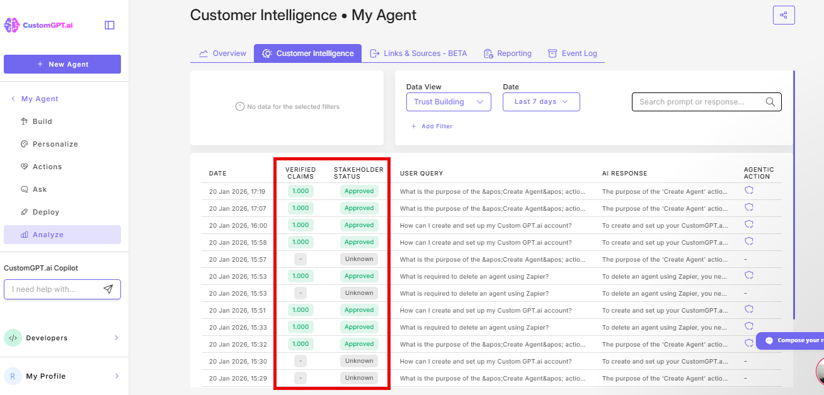
Task: Open the Event Log tab
Action: click(572, 53)
